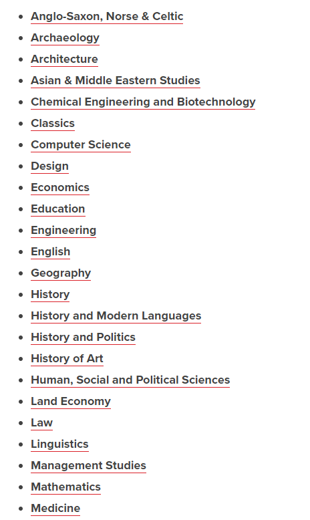Open the Education link
The width and height of the screenshot is (310, 520).
point(58,209)
